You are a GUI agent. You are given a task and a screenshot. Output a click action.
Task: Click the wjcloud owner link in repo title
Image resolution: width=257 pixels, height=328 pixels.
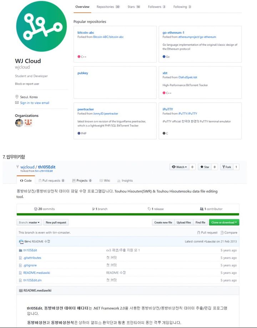click(x=27, y=167)
